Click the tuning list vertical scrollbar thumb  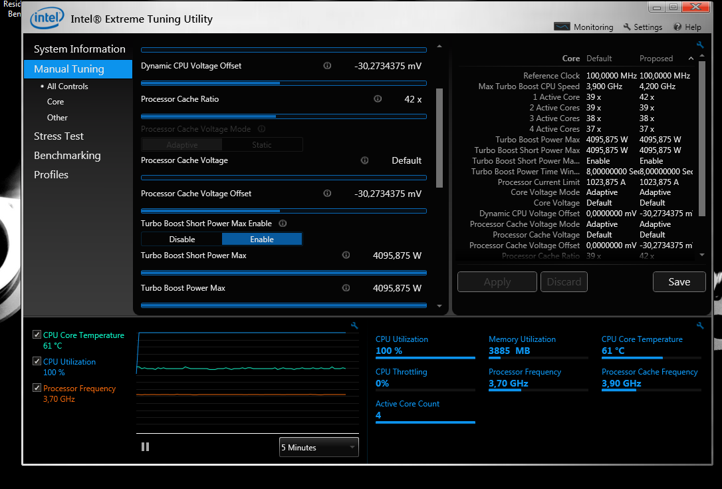pos(439,138)
